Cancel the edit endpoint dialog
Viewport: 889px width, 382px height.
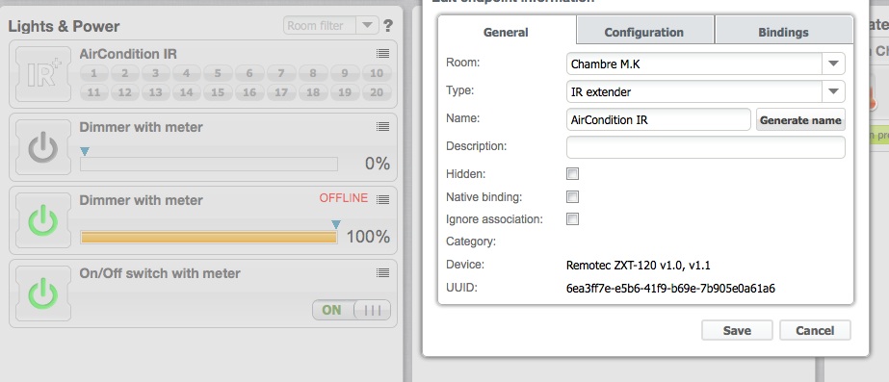coord(815,330)
